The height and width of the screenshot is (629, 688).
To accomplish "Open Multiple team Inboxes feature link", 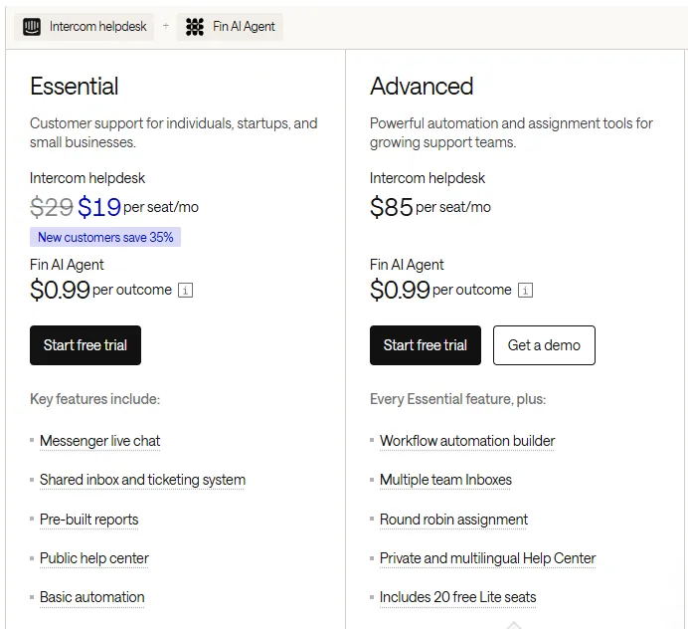I will [445, 480].
